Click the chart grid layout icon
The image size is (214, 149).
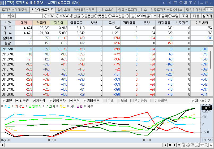(183, 145)
